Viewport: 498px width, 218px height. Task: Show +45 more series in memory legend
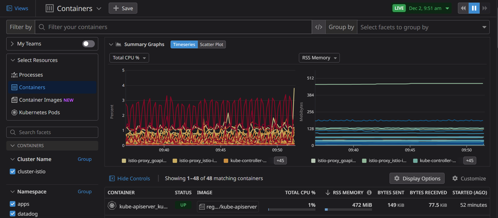(x=470, y=160)
